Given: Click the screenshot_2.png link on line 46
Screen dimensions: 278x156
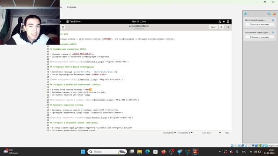Looking at the screenshot, I should pos(87,80).
